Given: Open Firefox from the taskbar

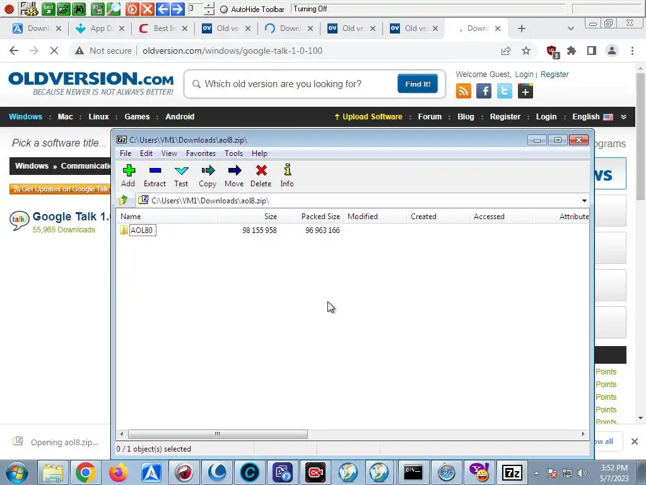Looking at the screenshot, I should click(118, 472).
